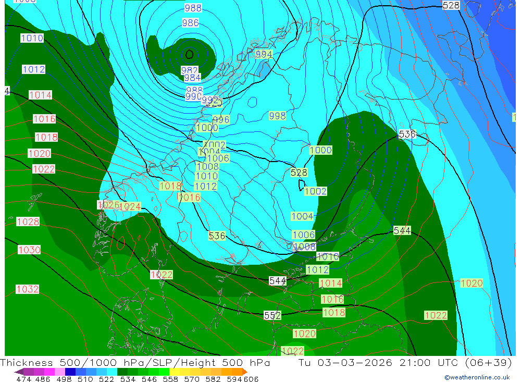The width and height of the screenshot is (521, 382).
Task: Click the '552' height contour label
Action: [x=272, y=315]
